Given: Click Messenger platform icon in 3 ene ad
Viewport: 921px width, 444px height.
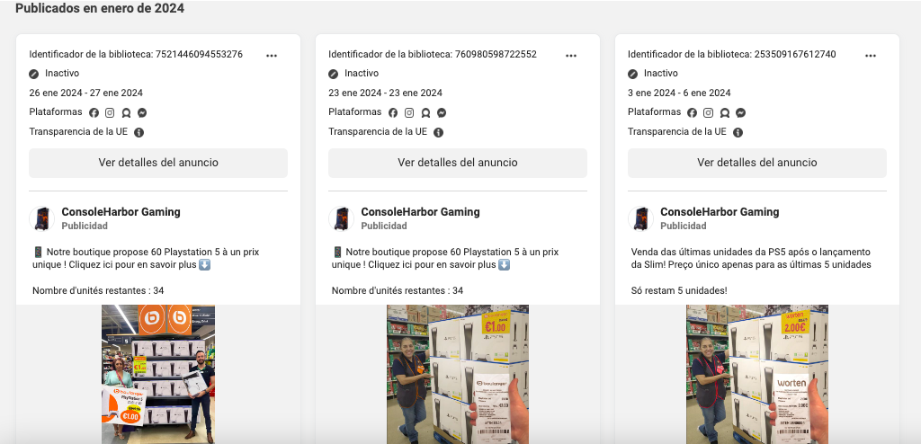Looking at the screenshot, I should (x=741, y=112).
